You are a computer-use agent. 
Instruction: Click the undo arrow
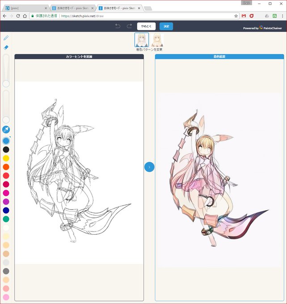click(x=118, y=26)
